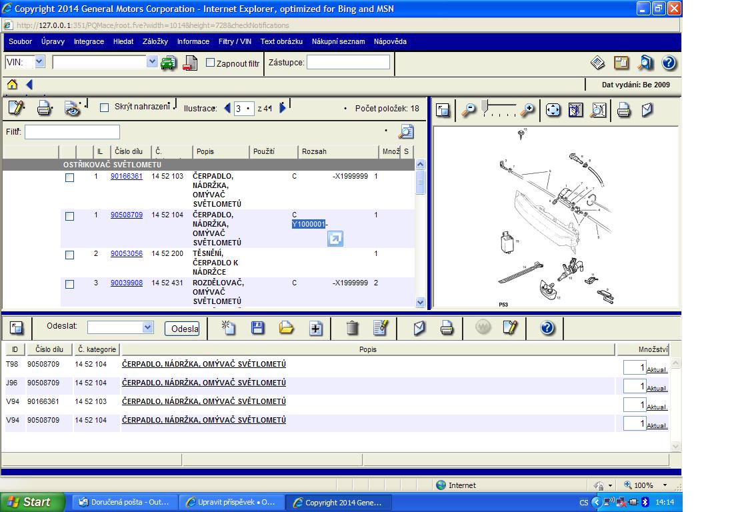Delete item using the trash can icon
The height and width of the screenshot is (512, 732).
pyautogui.click(x=352, y=327)
